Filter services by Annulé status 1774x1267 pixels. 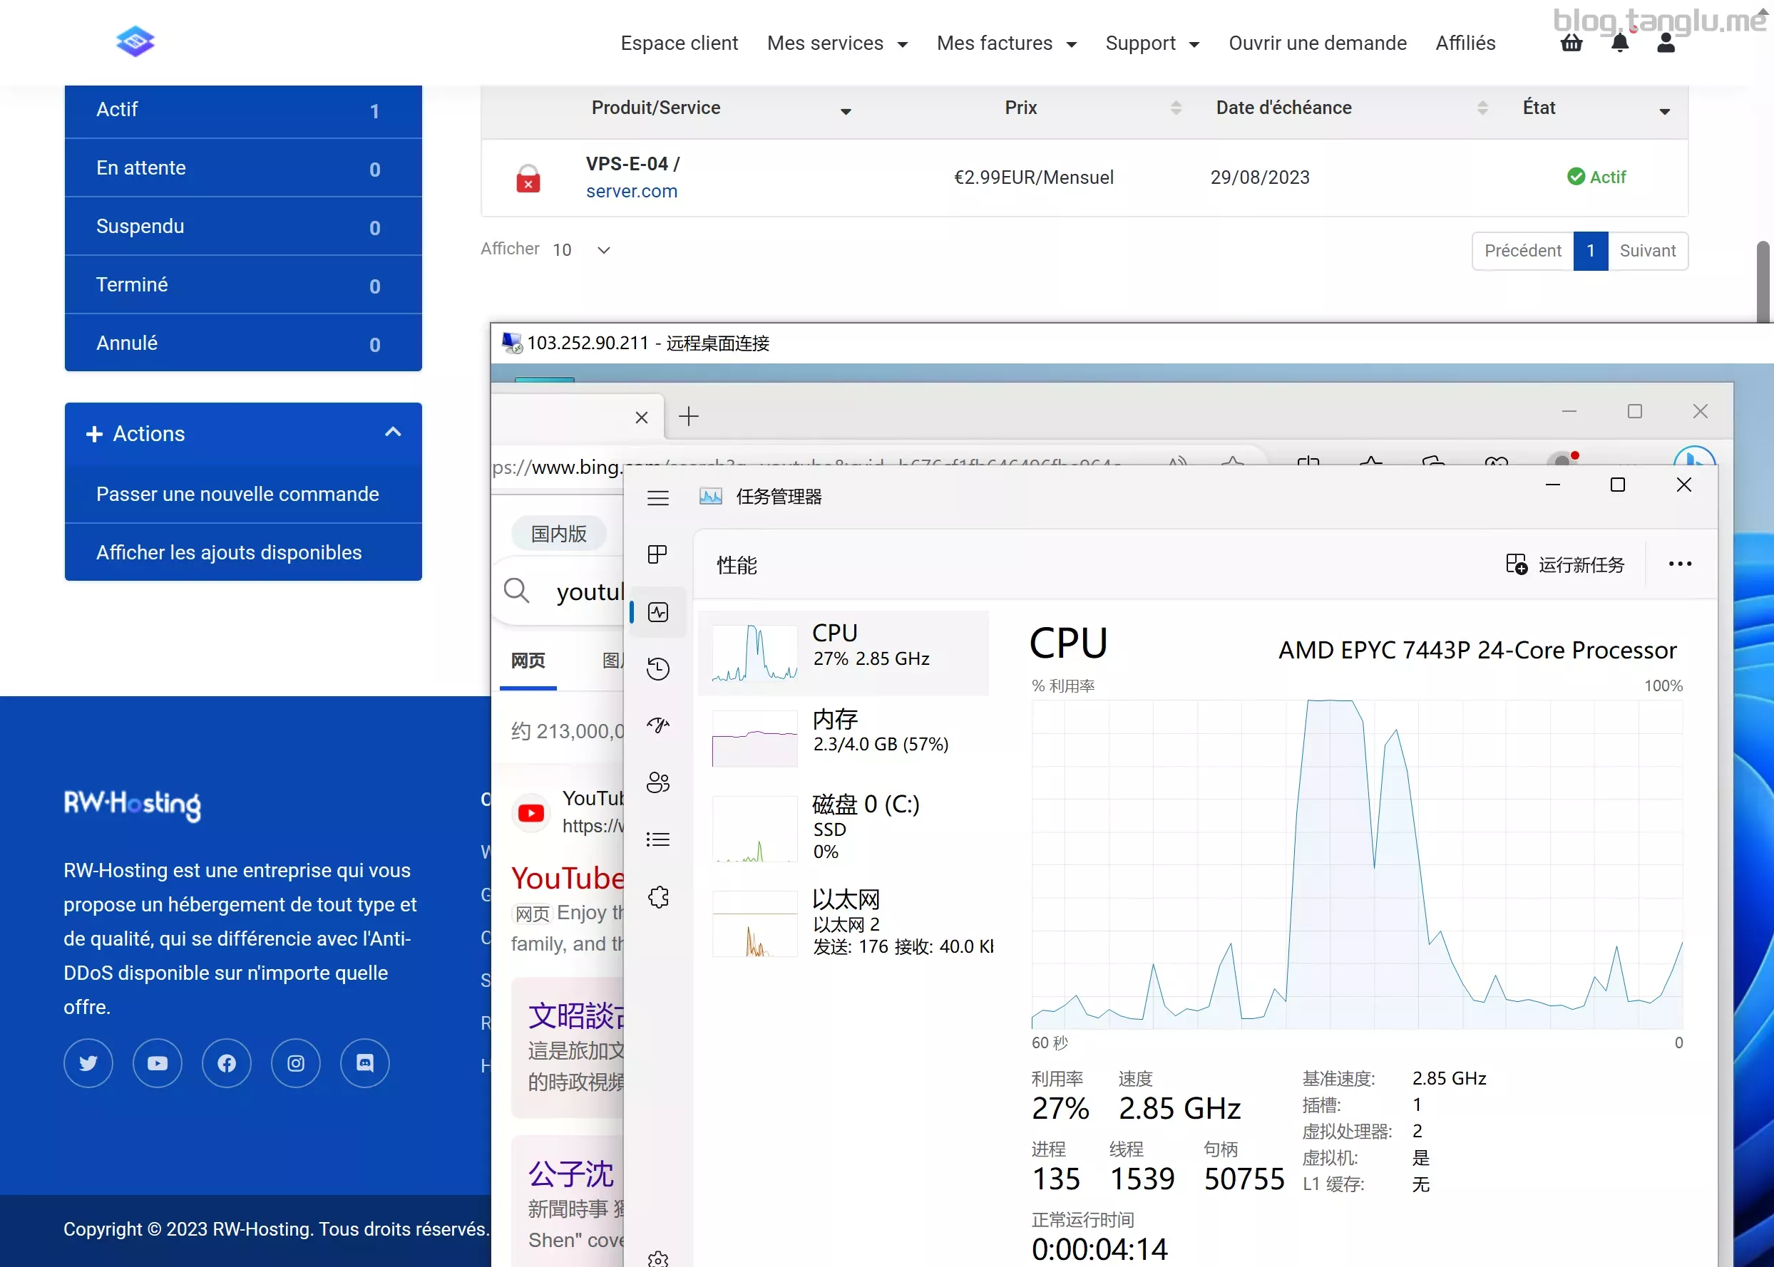[244, 343]
